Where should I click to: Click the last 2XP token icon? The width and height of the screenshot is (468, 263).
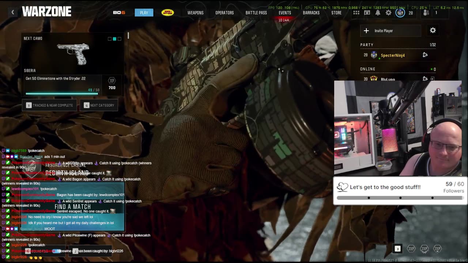[438, 249]
